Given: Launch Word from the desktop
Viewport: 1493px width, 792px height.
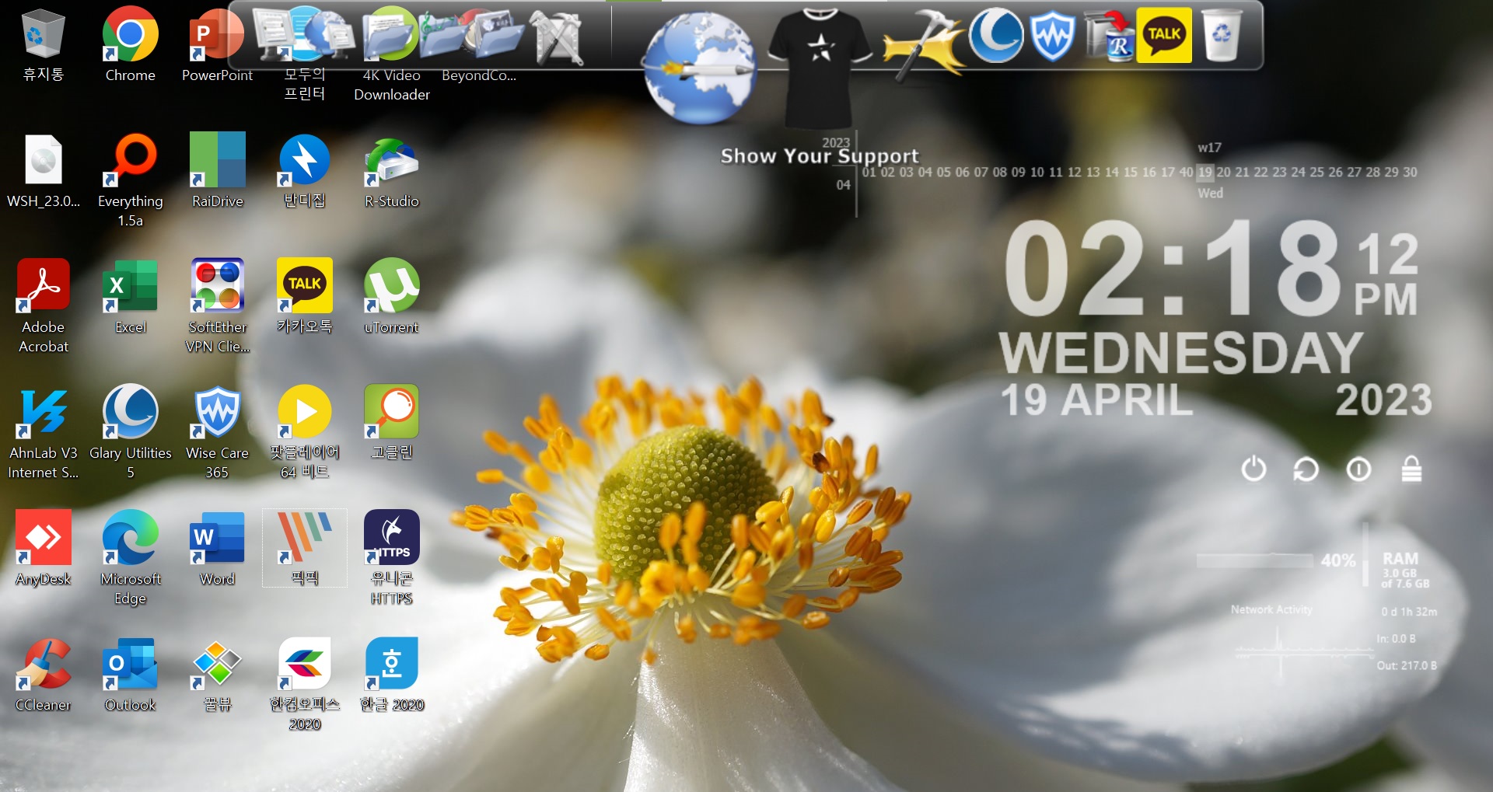Looking at the screenshot, I should pos(217,550).
